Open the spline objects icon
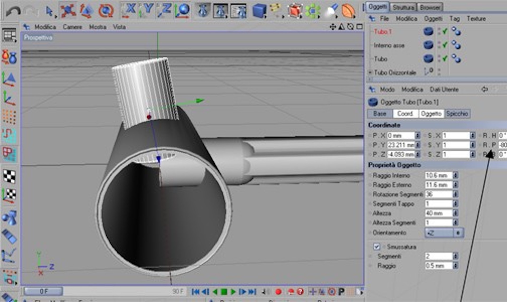The height and width of the screenshot is (302, 507). tap(276, 11)
